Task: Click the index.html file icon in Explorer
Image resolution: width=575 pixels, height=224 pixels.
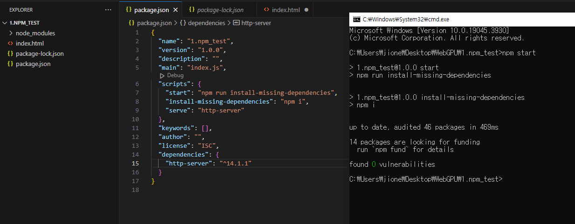Action: coord(10,43)
